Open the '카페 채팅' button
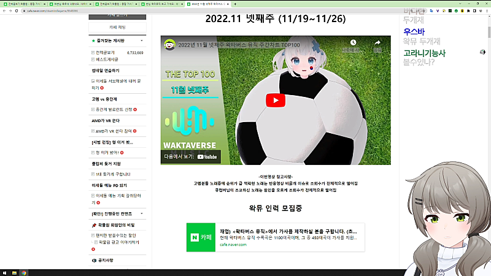Image resolution: width=491 pixels, height=276 pixels. pyautogui.click(x=117, y=27)
